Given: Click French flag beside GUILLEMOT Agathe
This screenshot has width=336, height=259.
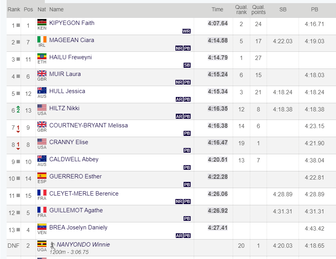Looking at the screenshot, I should coord(42,210).
